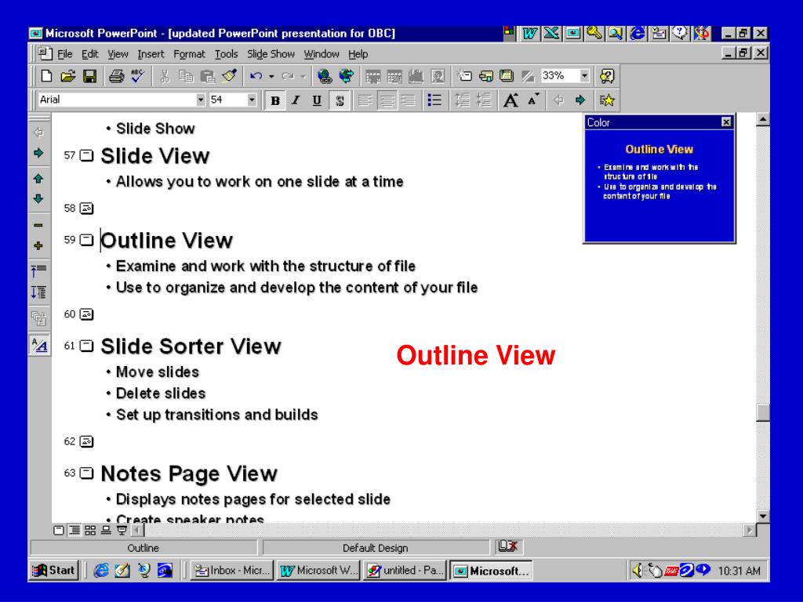Open the Slide Show menu
This screenshot has height=602, width=803.
click(x=271, y=54)
